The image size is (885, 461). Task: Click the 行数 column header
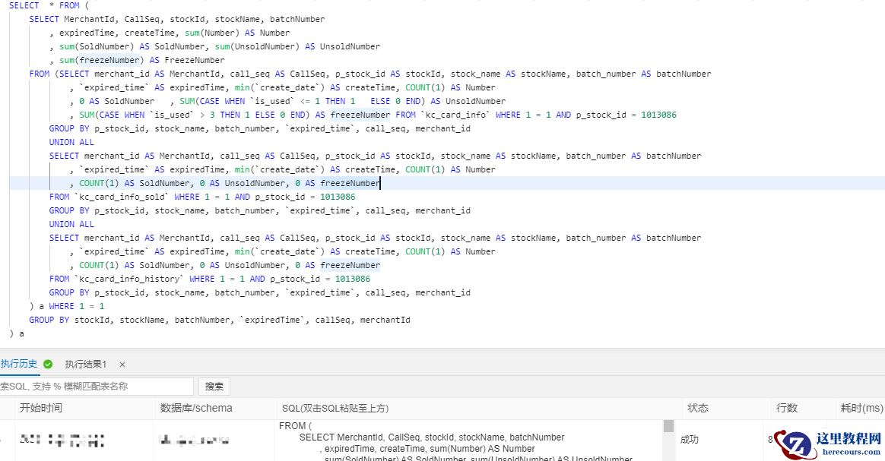coord(787,408)
